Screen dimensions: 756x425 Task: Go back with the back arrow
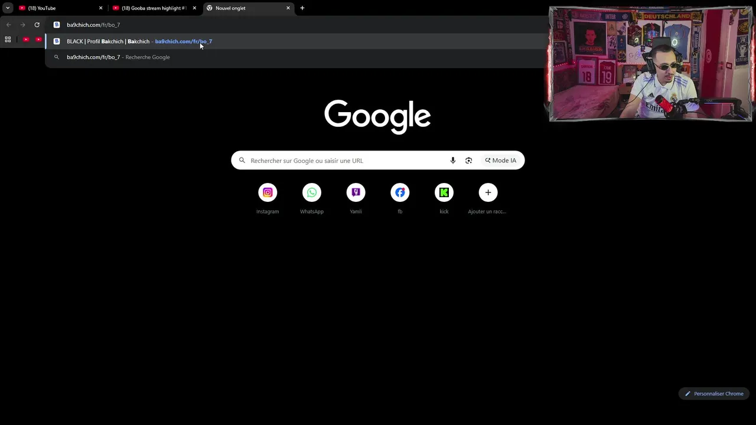coord(8,25)
